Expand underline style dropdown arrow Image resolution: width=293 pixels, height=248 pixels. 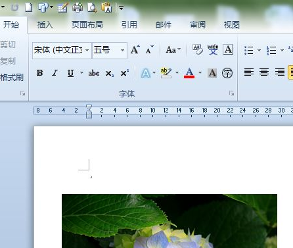pos(81,72)
